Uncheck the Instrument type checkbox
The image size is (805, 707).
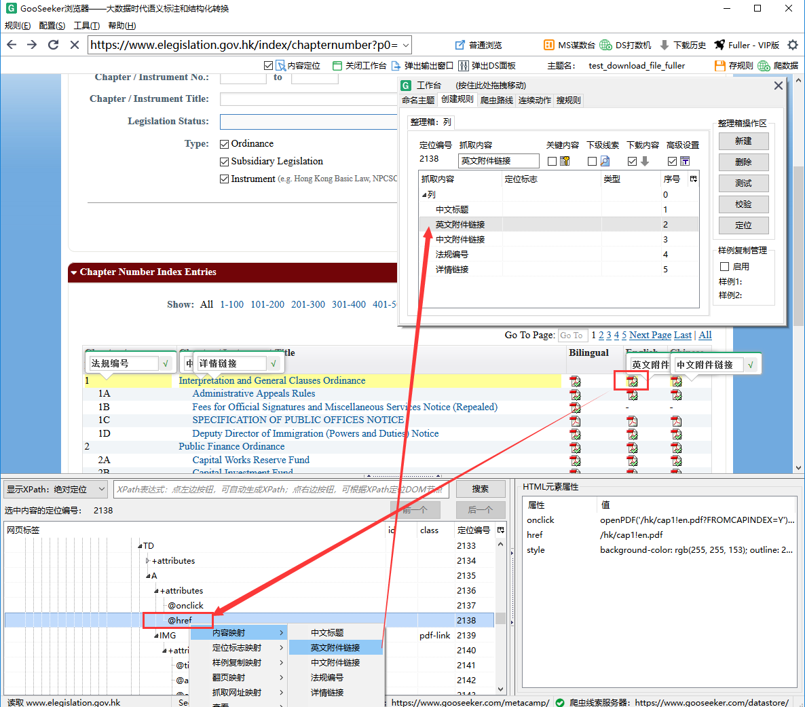224,179
